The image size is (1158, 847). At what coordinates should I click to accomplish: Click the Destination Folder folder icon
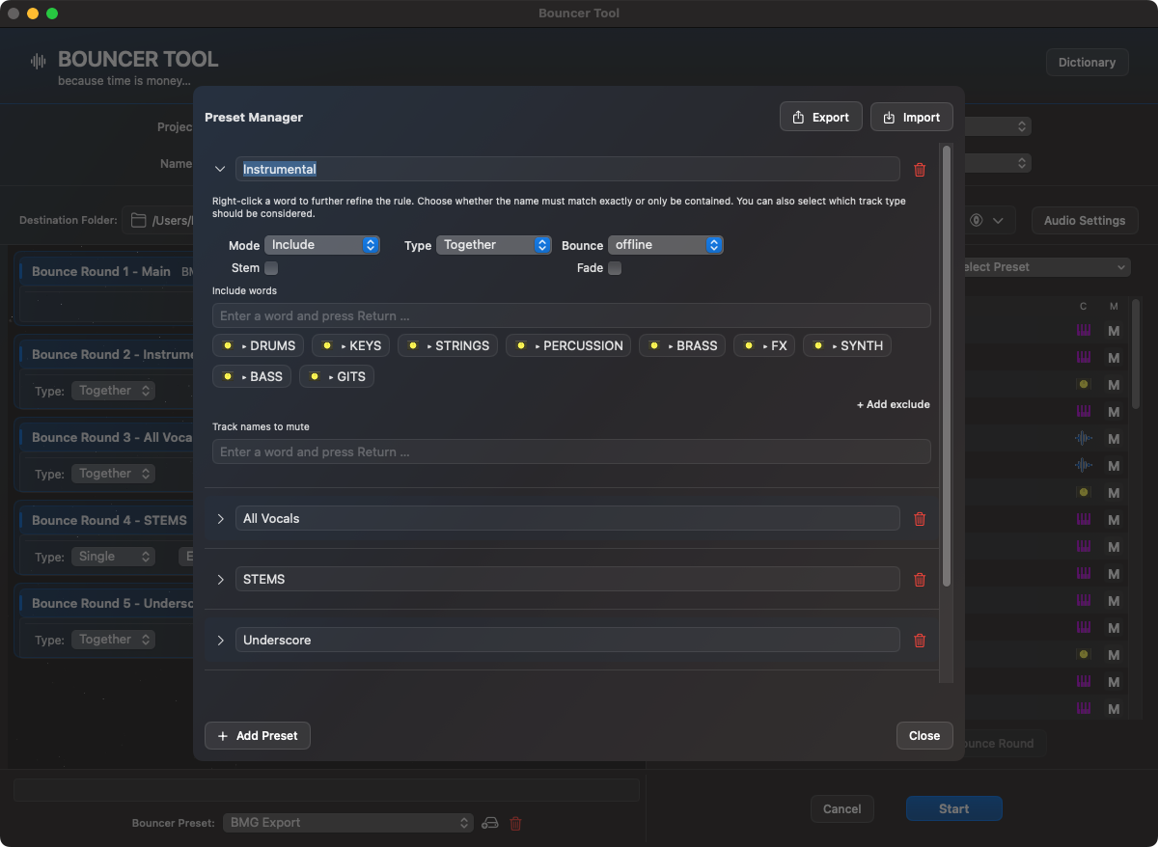pyautogui.click(x=139, y=220)
